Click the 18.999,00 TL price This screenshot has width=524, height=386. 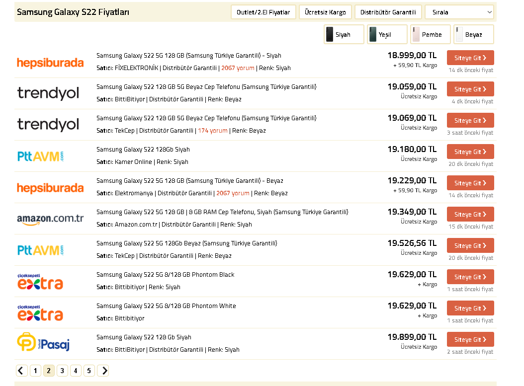(412, 55)
